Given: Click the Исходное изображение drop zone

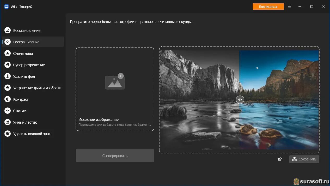Looking at the screenshot, I should (x=115, y=89).
